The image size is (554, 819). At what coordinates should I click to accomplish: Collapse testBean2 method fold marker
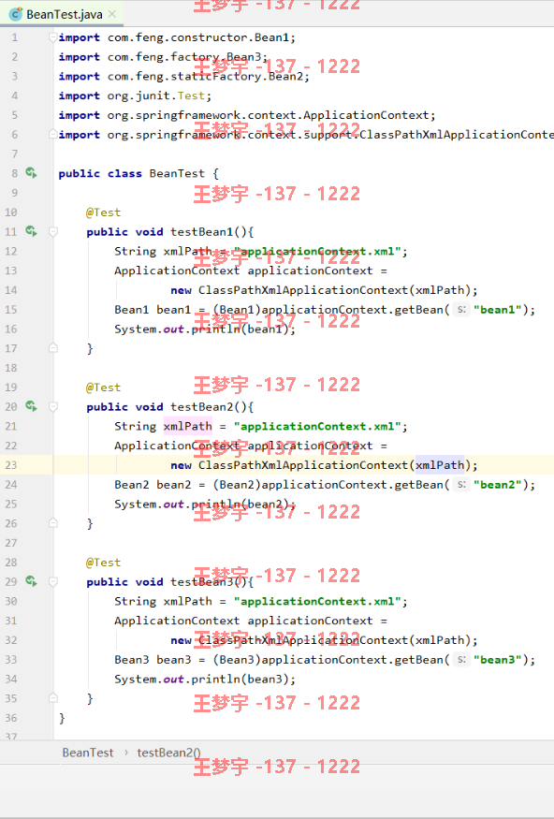click(52, 406)
